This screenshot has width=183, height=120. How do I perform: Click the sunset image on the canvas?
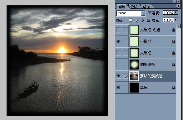point(57,60)
